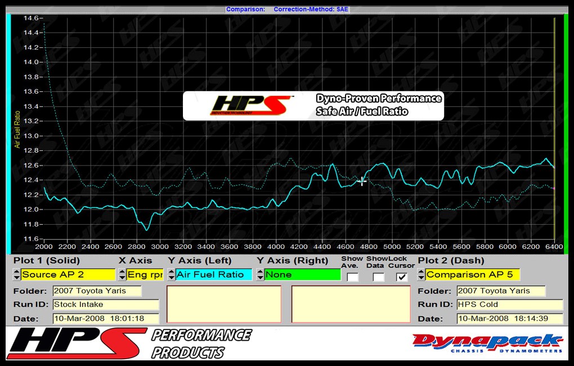The height and width of the screenshot is (366, 574).
Task: Click the 12.0 tick on the Y axis
Action: pyautogui.click(x=31, y=209)
